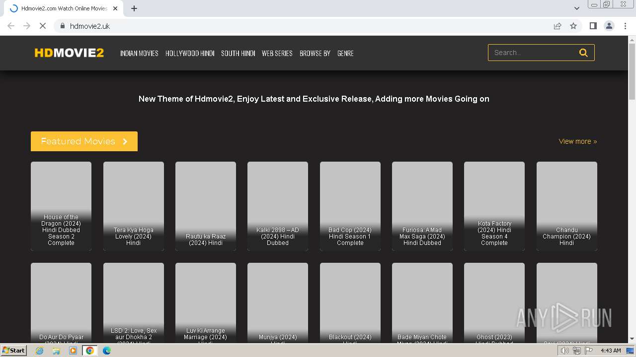Open Microsoft Edge from taskbar

106,351
